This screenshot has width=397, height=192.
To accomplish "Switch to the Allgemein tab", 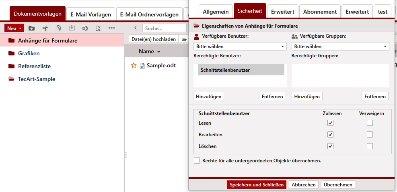I will coord(216,12).
